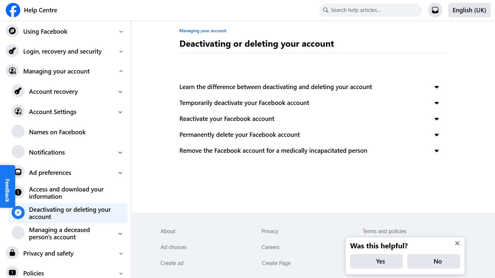
Task: Select the Ad preferences icon
Action: [18, 172]
